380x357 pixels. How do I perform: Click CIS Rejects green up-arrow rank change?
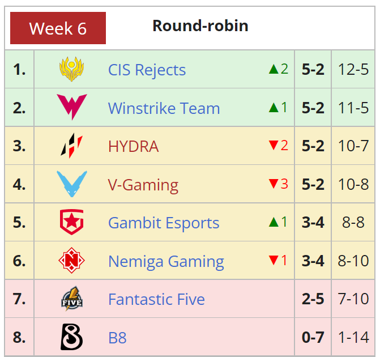pos(279,69)
